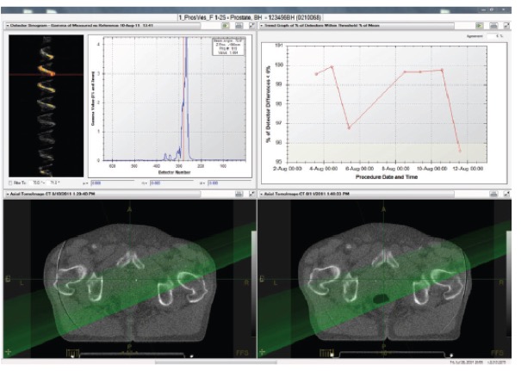
Task: Click yellow crosshair icon on left CT image
Action: pos(9,352)
